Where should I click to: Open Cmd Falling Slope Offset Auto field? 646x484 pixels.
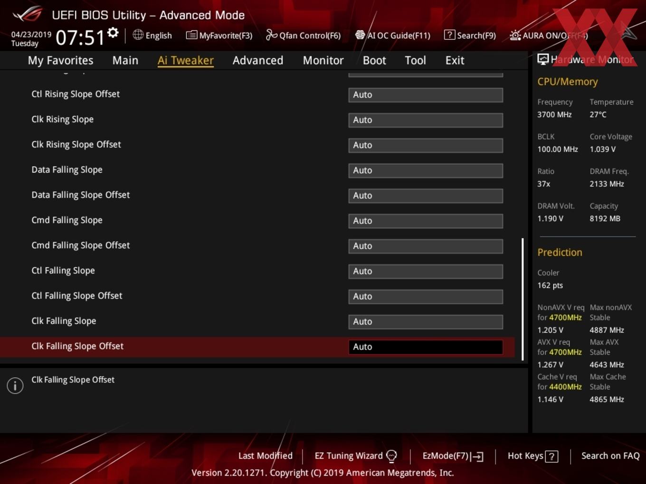point(426,246)
